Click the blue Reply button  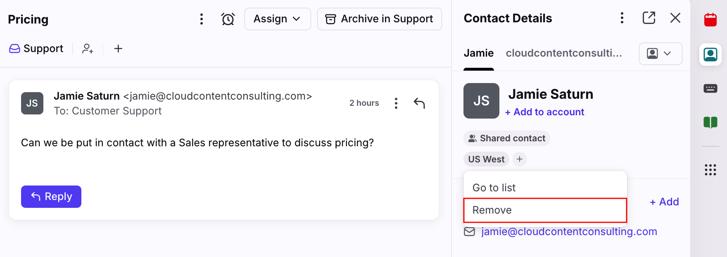51,197
